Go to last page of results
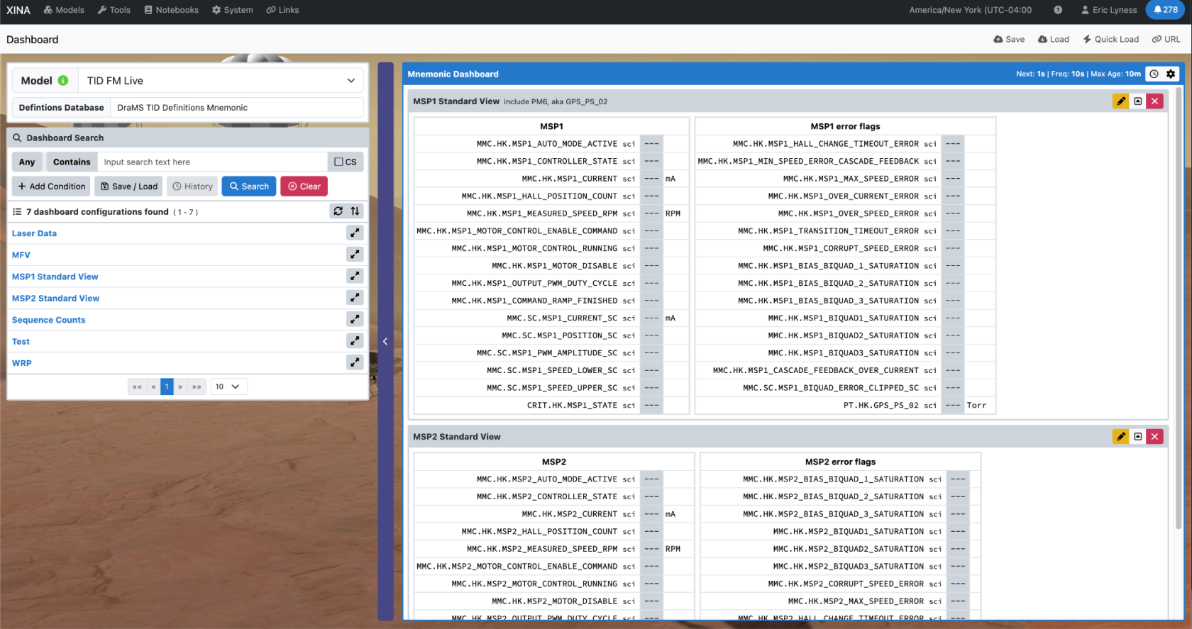Image resolution: width=1192 pixels, height=629 pixels. coord(197,386)
